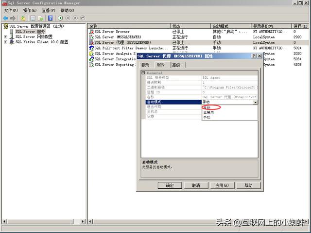311x233 pixels.
Task: Click process ID 2920 cell
Action: [x=297, y=37]
